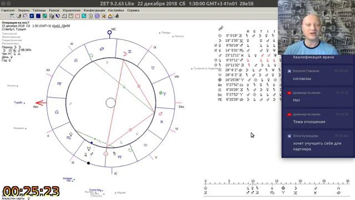Click the R column header in the table
Screen dimensions: 355x200
(248, 32)
